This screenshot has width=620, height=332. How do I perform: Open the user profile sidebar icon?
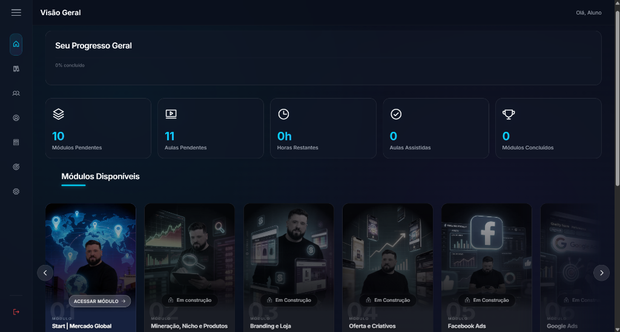(x=16, y=118)
